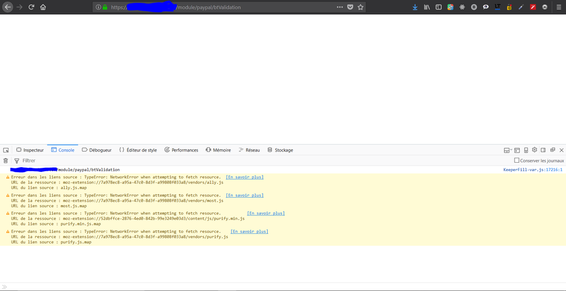Select text 'URL du lien source : purify.min.js.map'
Viewport: 566px width, 291px height.
pyautogui.click(x=56, y=224)
